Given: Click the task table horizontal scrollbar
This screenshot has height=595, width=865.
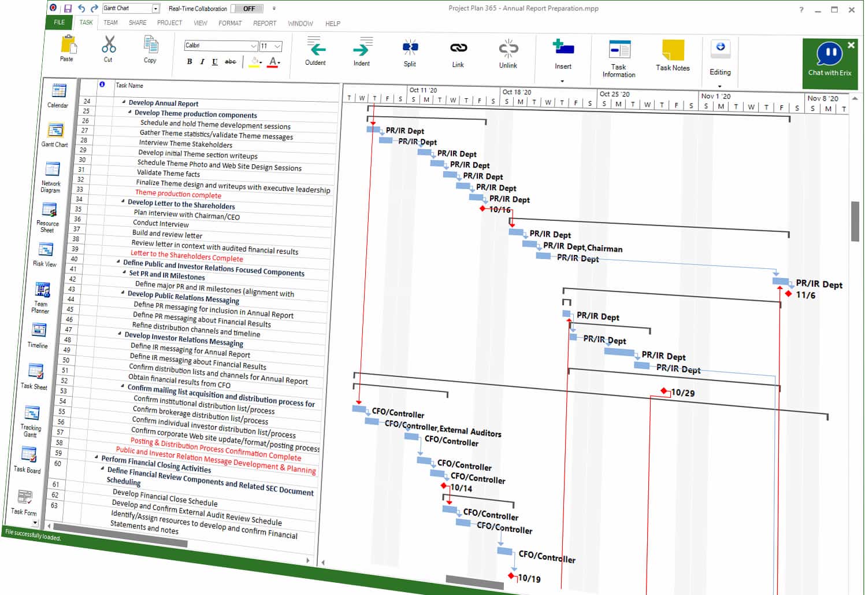Looking at the screenshot, I should point(120,535).
